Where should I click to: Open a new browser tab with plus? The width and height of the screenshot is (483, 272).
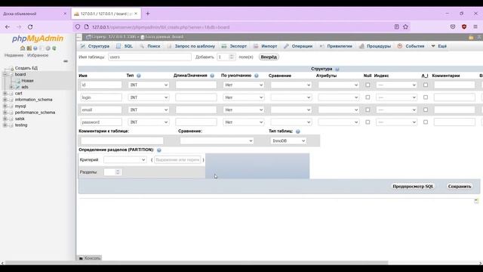(148, 14)
